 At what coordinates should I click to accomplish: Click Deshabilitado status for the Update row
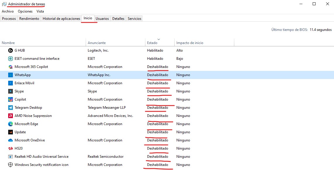pos(158,132)
